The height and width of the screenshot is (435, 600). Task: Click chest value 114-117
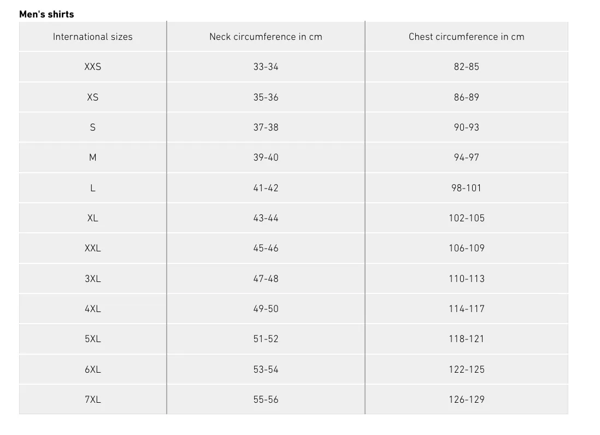click(x=467, y=309)
